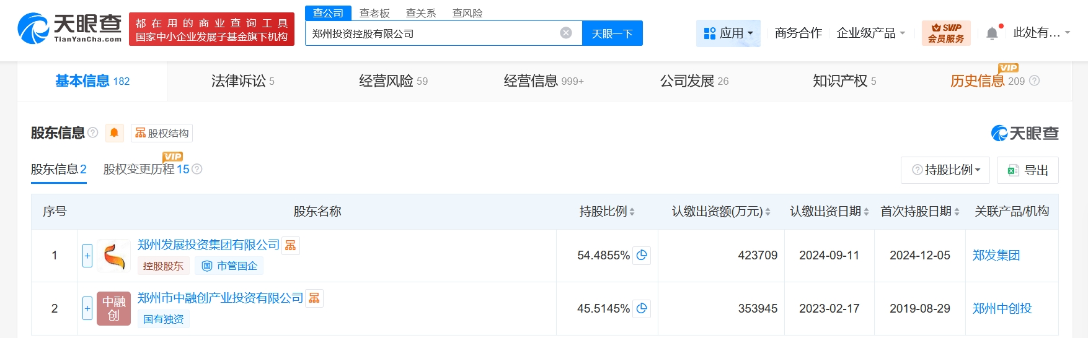Open equity structure icon after 郑州市中融创产业投资有限公司
This screenshot has height=338, width=1088.
[x=314, y=298]
